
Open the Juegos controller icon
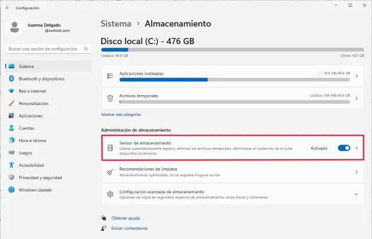click(11, 153)
